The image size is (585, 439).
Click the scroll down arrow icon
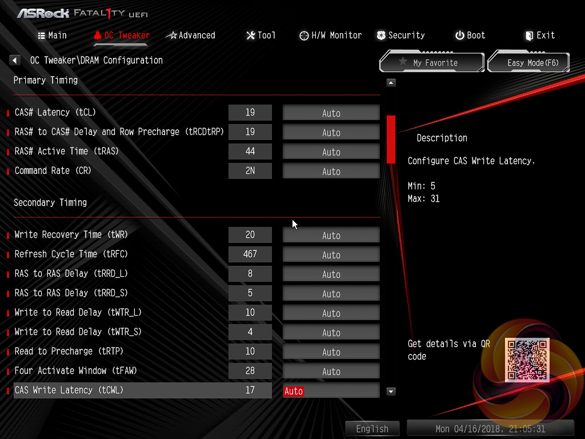(x=391, y=392)
